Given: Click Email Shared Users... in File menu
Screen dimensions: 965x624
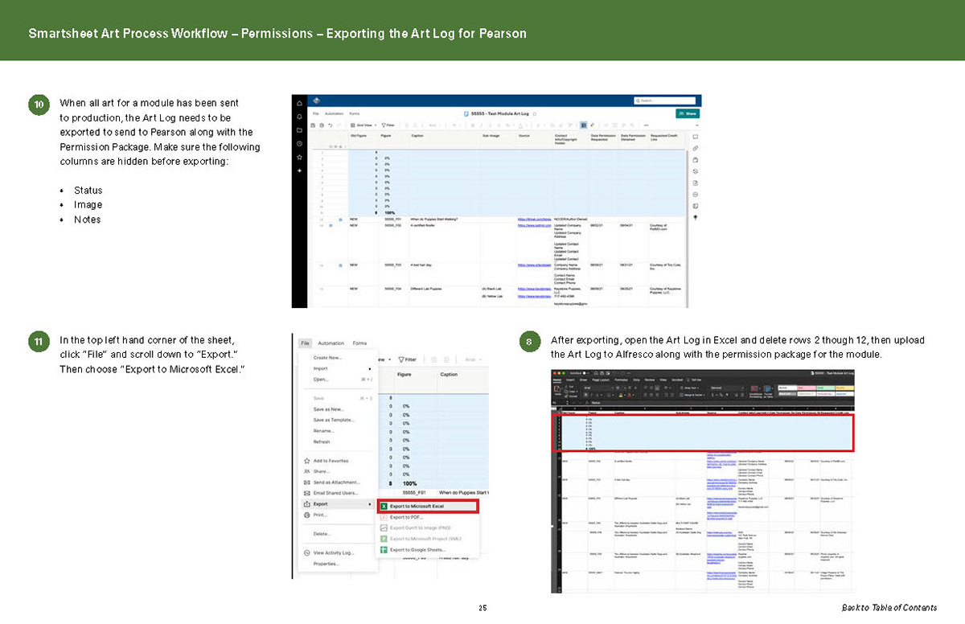Looking at the screenshot, I should click(331, 493).
